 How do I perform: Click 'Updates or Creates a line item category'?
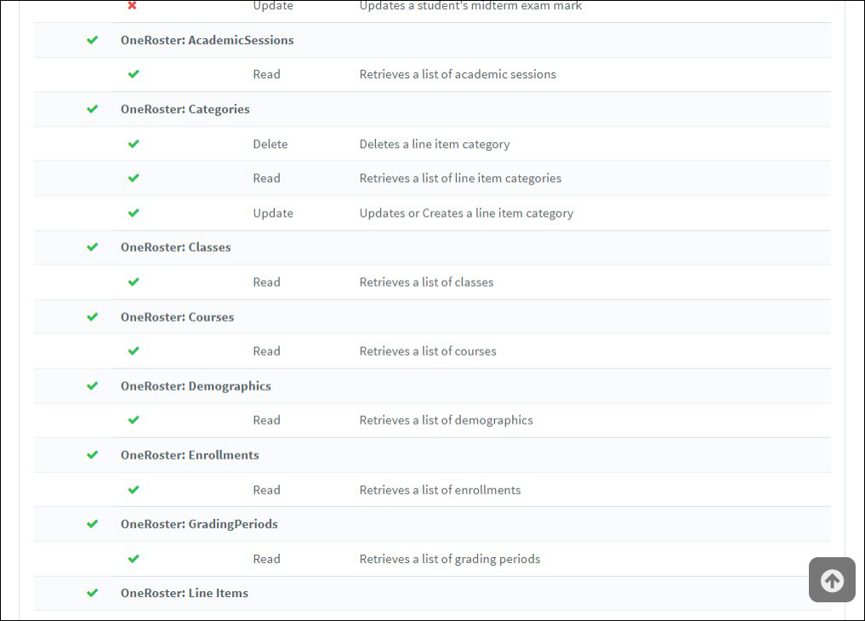(467, 213)
